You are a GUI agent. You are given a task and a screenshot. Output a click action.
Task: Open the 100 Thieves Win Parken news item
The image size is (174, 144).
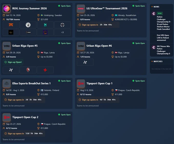[161, 50]
